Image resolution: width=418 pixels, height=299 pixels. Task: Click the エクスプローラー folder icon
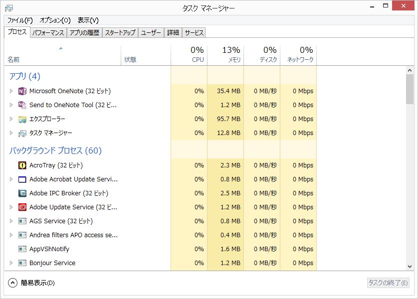click(x=22, y=119)
